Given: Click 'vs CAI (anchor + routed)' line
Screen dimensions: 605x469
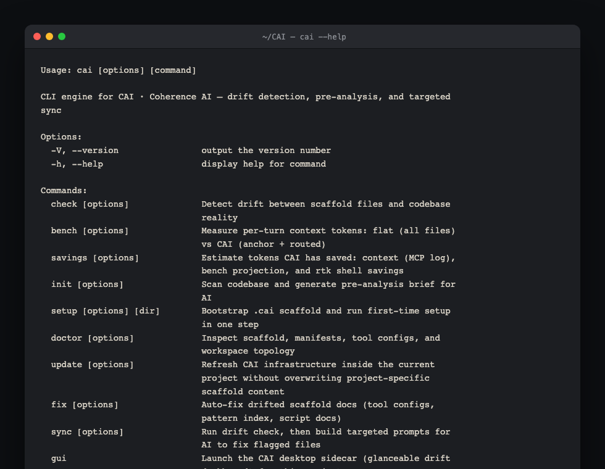Looking at the screenshot, I should (x=264, y=244).
